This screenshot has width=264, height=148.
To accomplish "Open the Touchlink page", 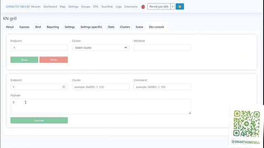I will [107, 7].
